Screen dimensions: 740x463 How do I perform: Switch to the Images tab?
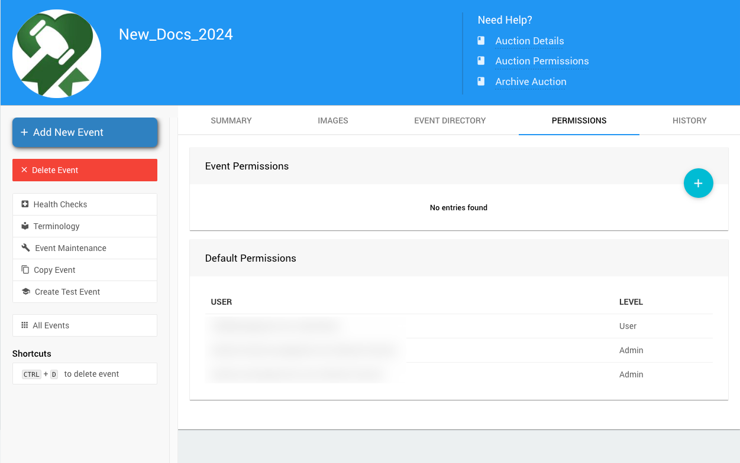(x=333, y=120)
